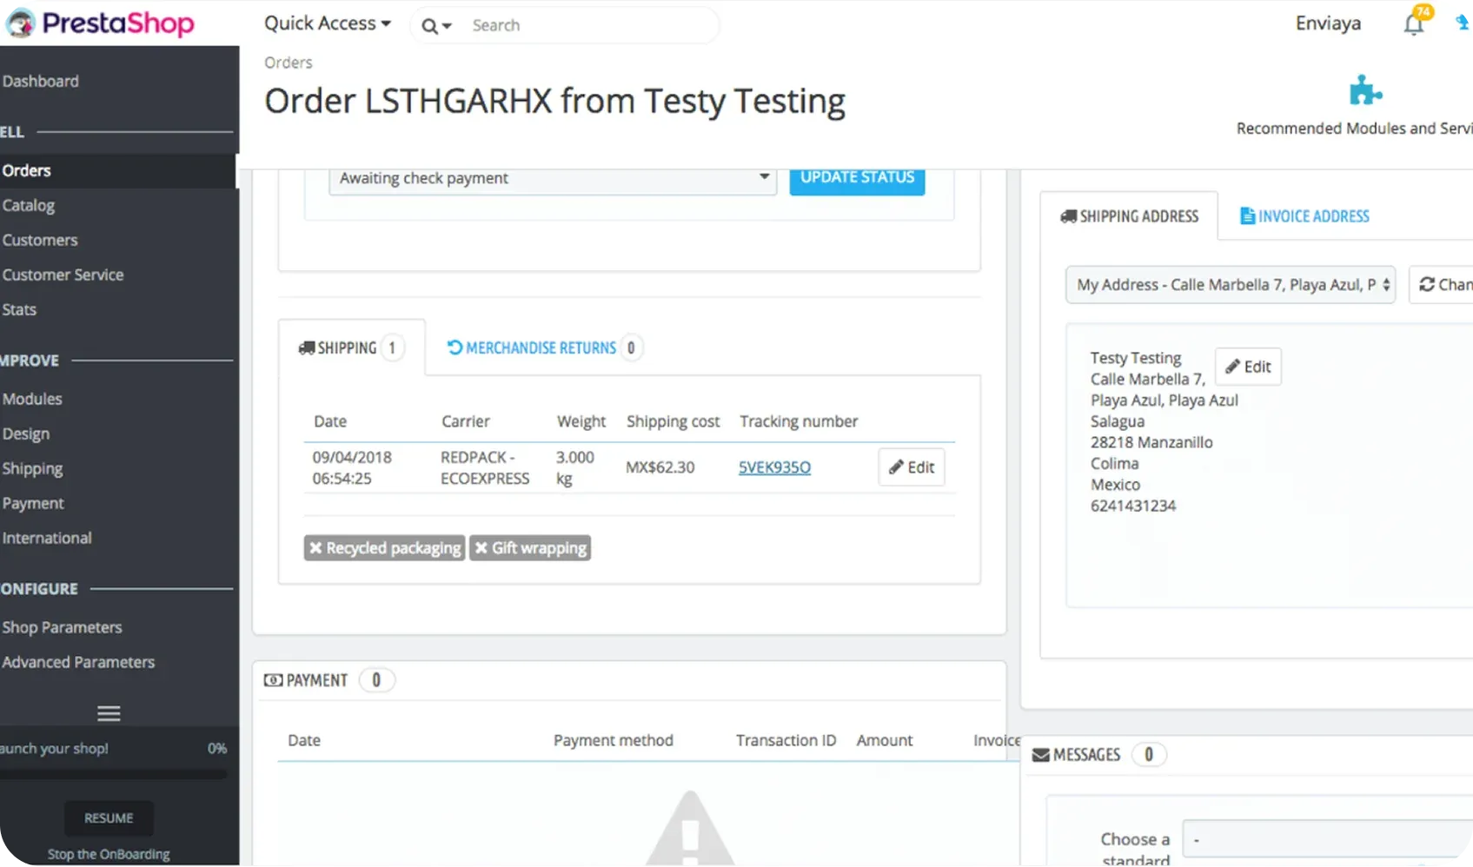This screenshot has height=867, width=1473.
Task: Click the pencil Edit button in shipping row
Action: (x=911, y=467)
